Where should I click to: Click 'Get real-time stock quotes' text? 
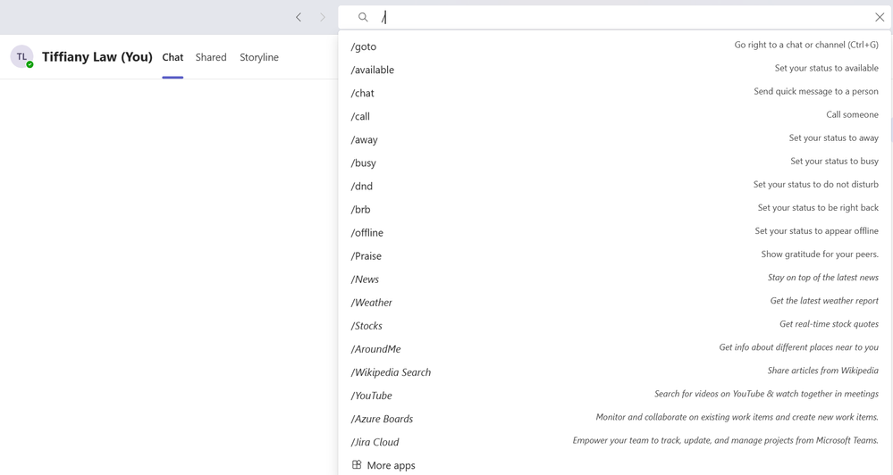coord(830,324)
